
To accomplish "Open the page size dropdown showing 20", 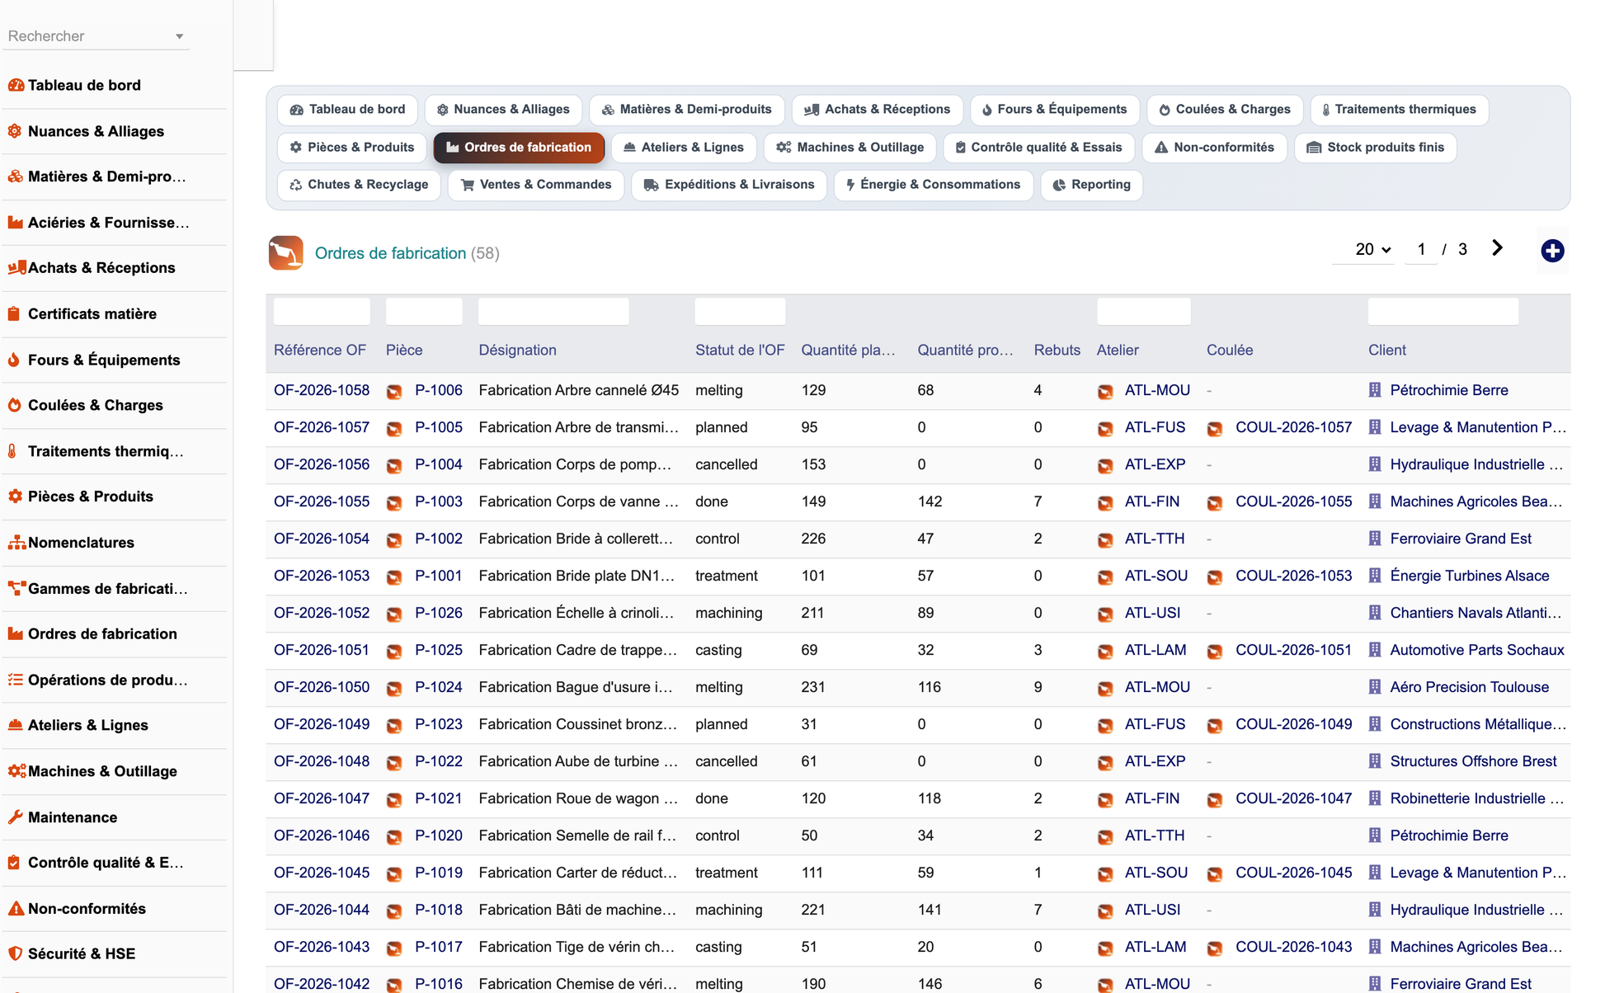I will tap(1372, 249).
